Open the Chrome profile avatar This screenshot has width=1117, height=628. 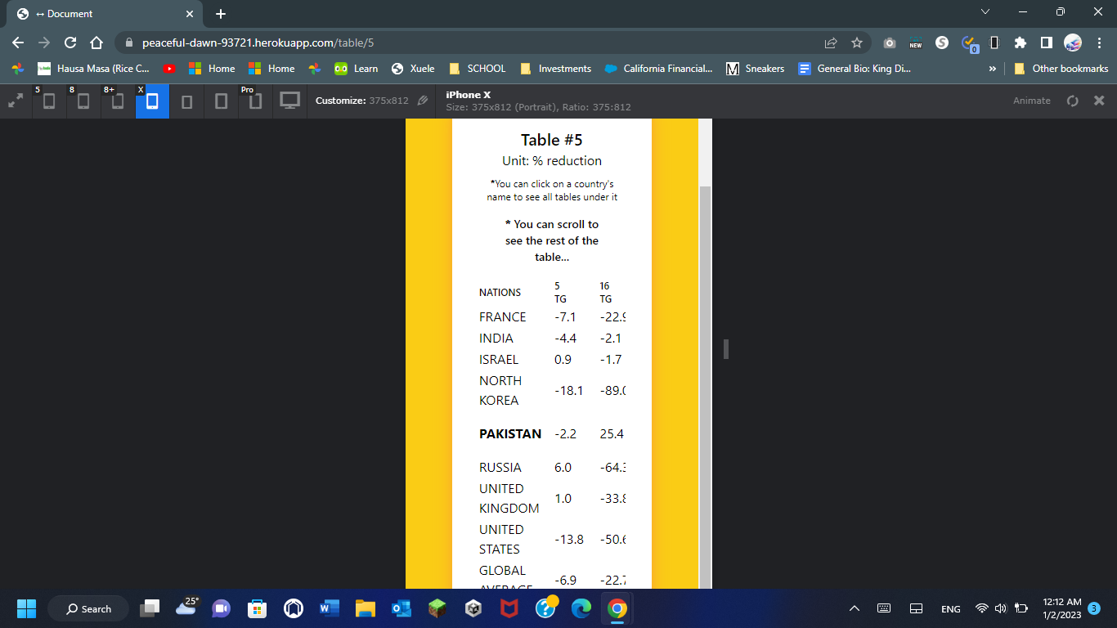click(1073, 43)
